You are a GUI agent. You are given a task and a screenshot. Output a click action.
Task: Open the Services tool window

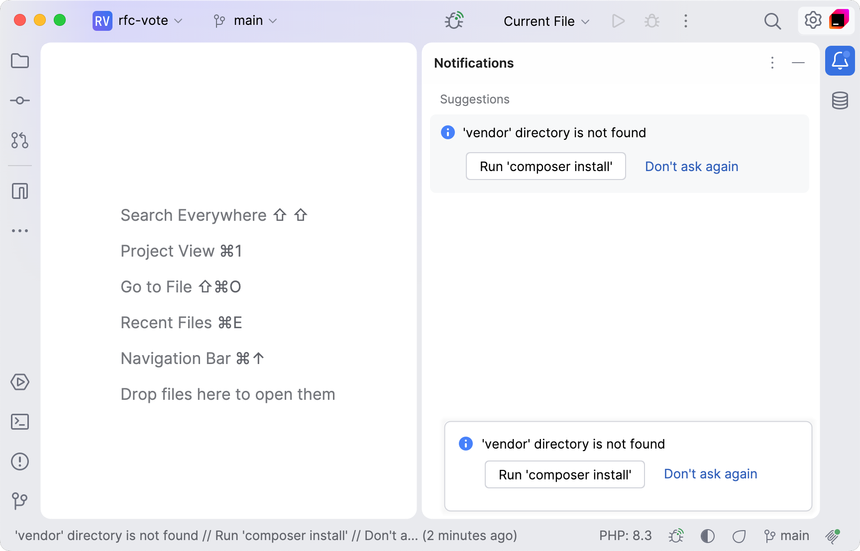click(x=20, y=382)
